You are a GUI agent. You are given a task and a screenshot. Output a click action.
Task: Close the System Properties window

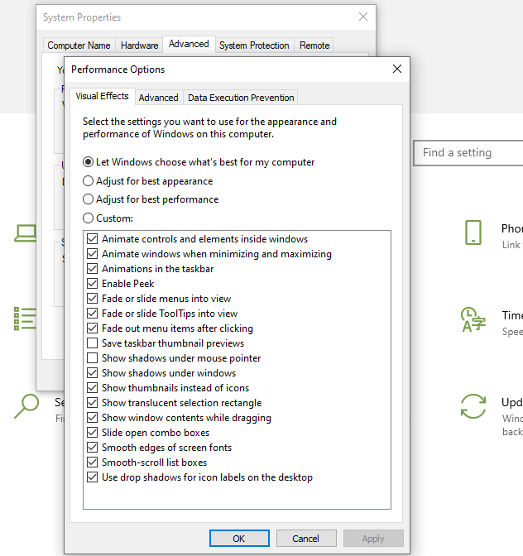tap(363, 17)
